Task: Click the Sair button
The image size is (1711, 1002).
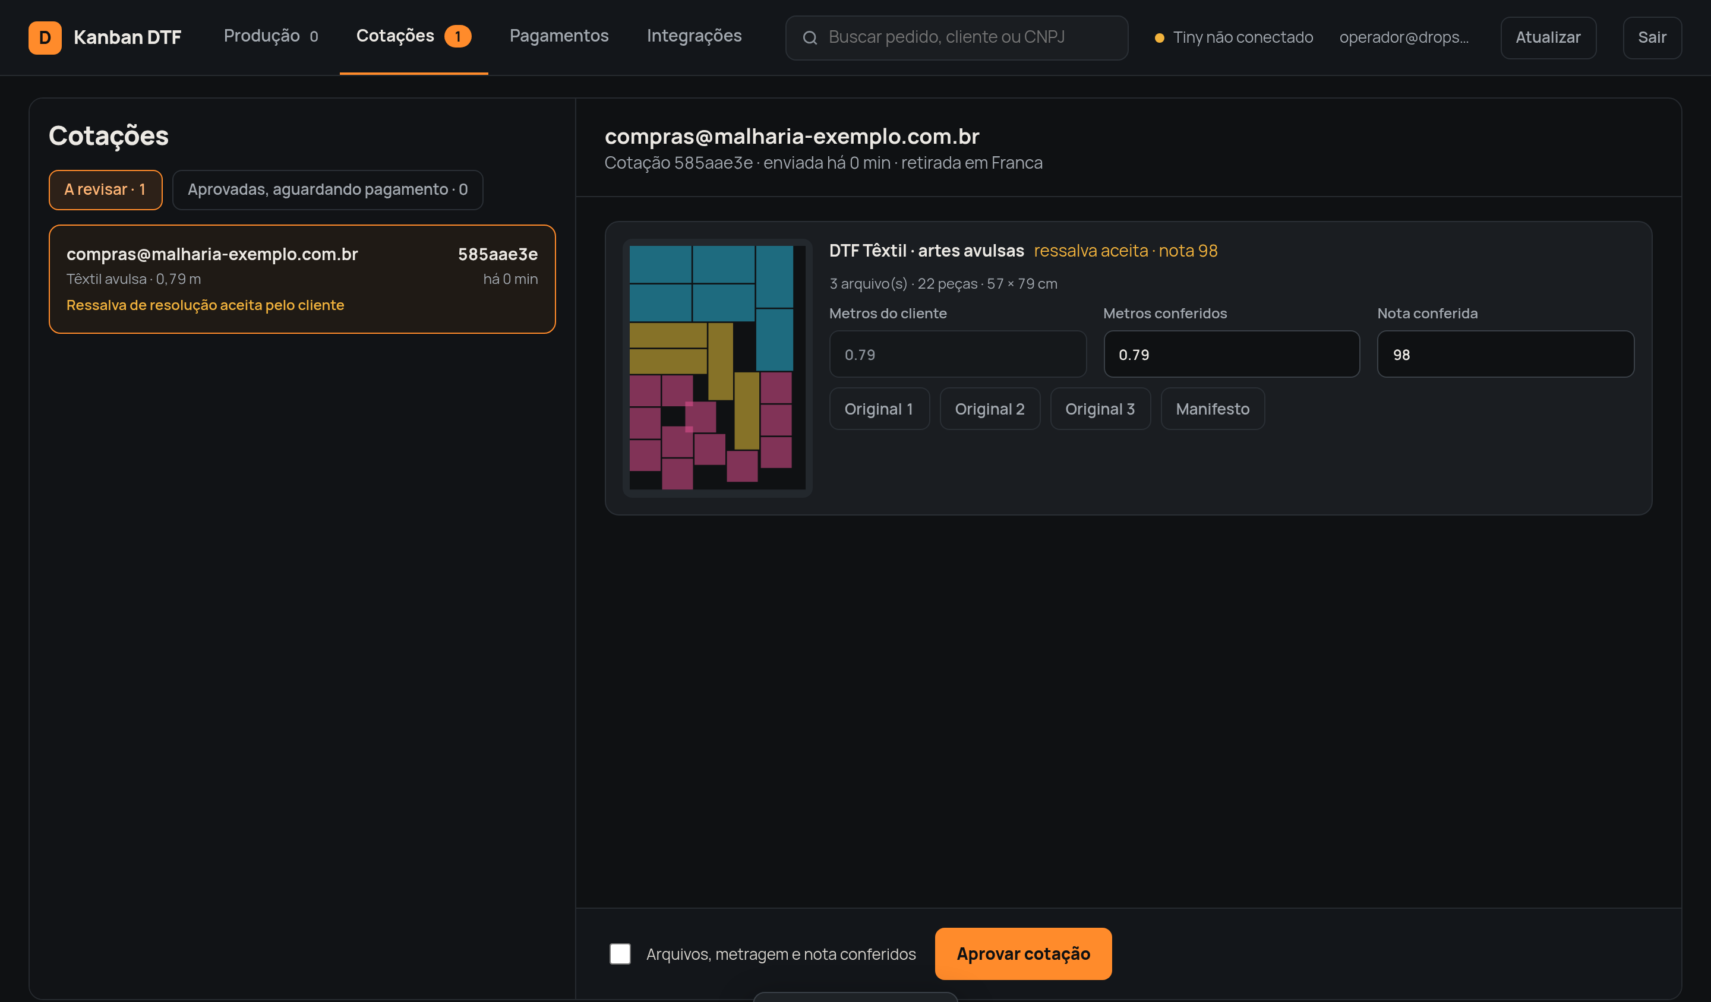Action: (x=1652, y=37)
